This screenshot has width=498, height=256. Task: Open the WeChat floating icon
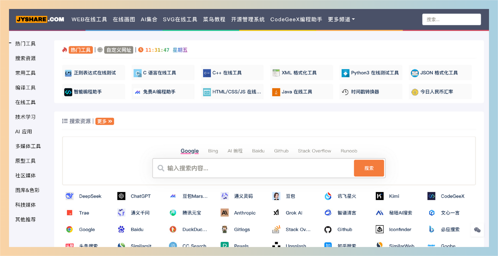coord(477,230)
